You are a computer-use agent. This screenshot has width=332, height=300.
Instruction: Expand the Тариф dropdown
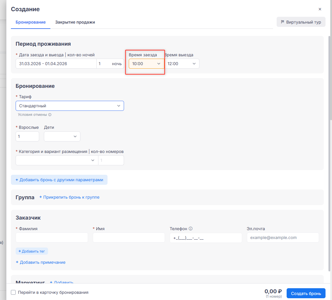click(x=70, y=106)
